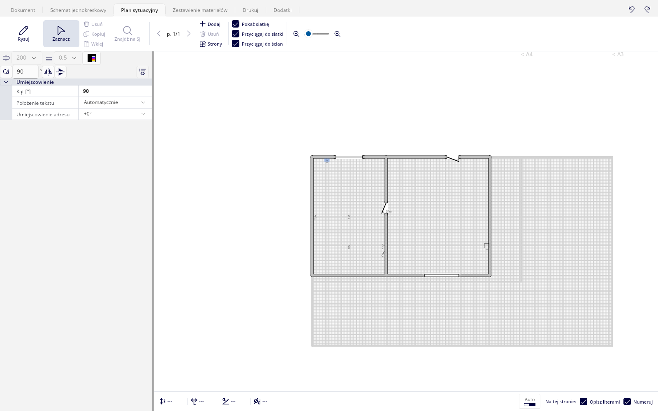Flip the symbol vertically

60,72
